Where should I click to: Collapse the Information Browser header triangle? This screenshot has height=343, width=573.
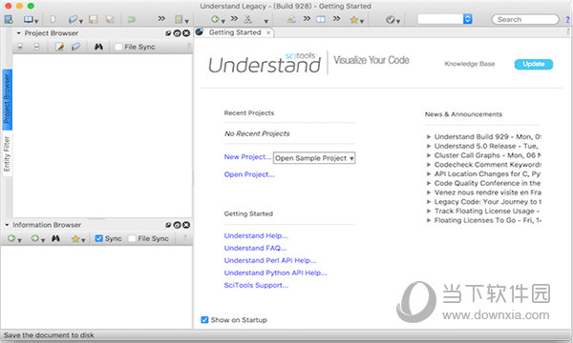pos(7,225)
